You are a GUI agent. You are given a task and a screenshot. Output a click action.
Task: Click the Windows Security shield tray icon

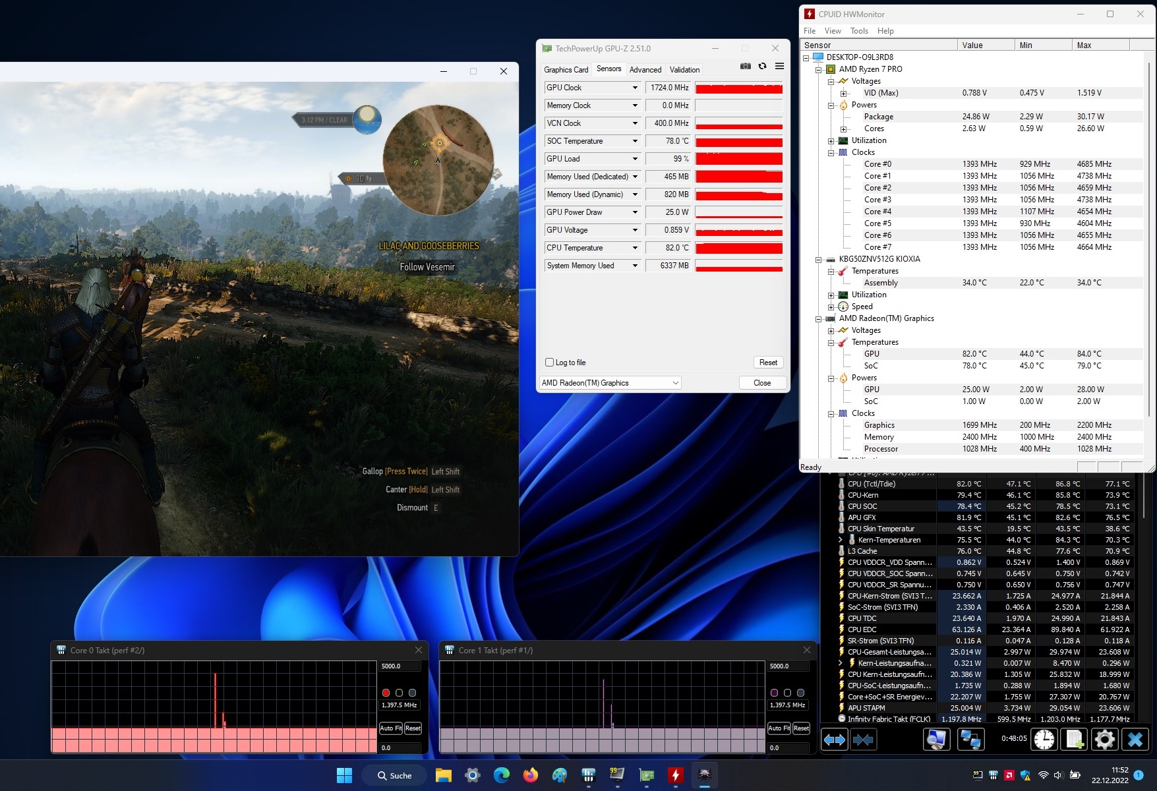pyautogui.click(x=1025, y=775)
